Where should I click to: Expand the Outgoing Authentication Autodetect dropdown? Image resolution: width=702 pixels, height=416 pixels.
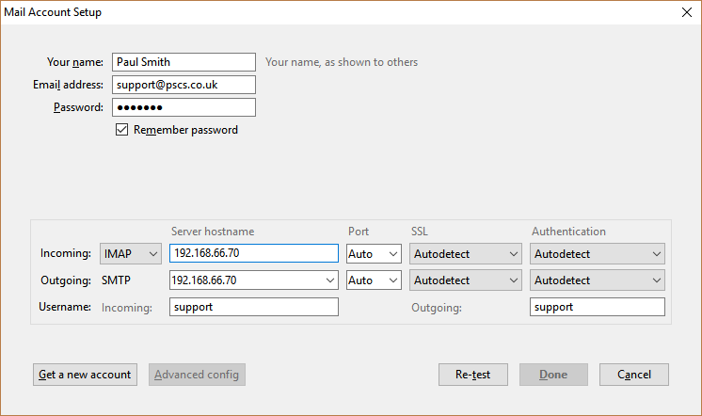click(598, 280)
